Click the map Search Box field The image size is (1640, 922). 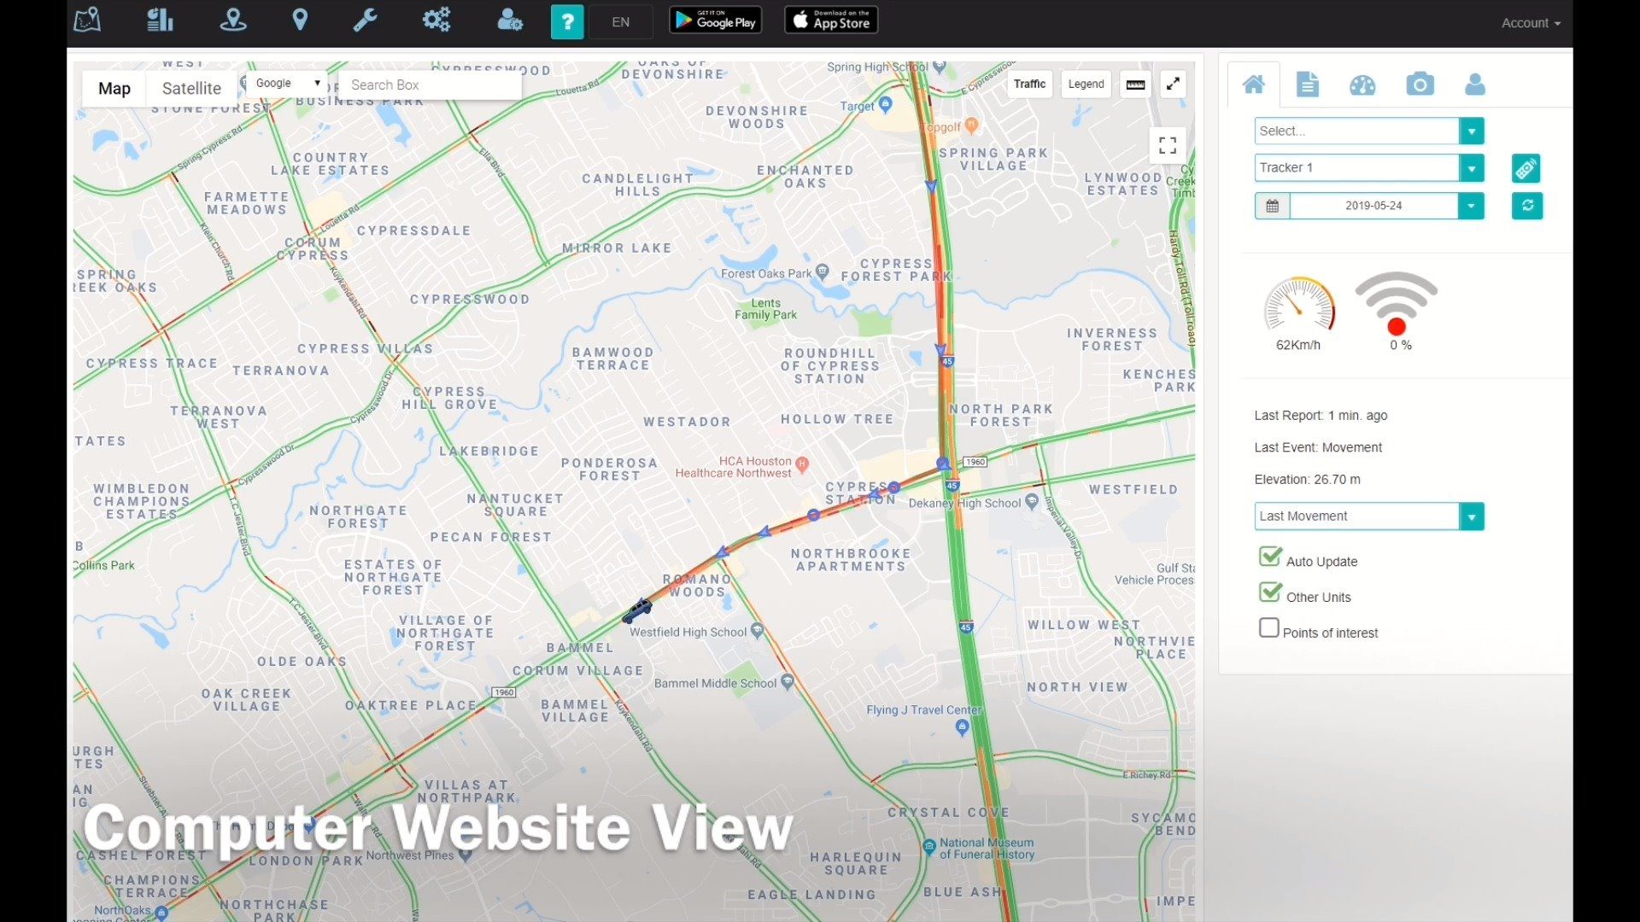(x=430, y=85)
